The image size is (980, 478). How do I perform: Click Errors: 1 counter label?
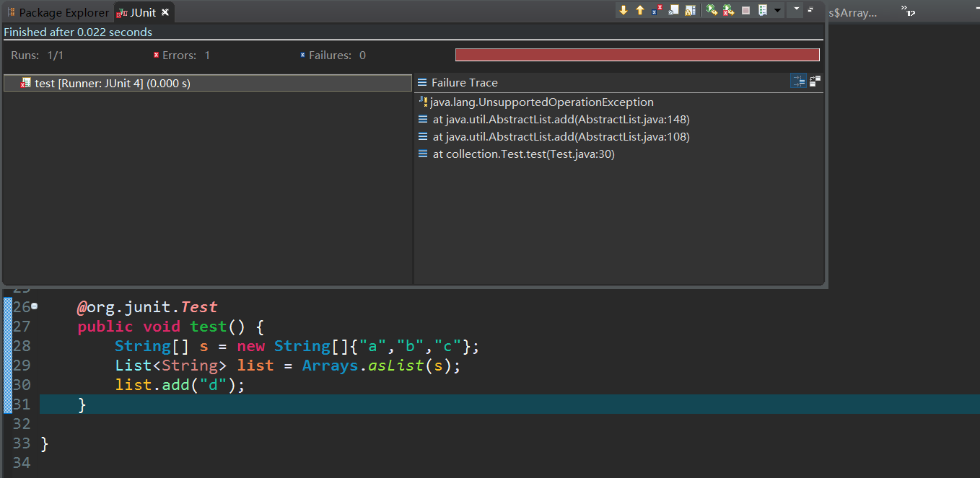[x=186, y=55]
